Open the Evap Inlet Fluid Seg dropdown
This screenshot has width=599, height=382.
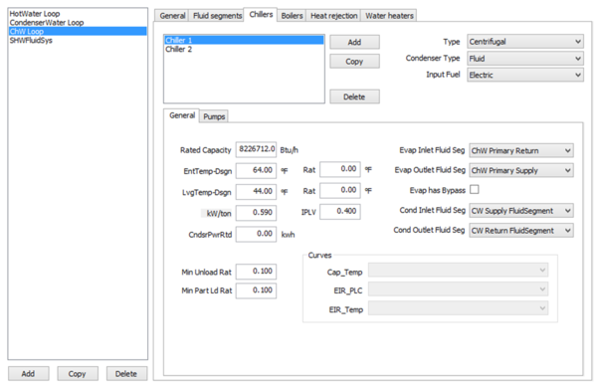(x=521, y=150)
